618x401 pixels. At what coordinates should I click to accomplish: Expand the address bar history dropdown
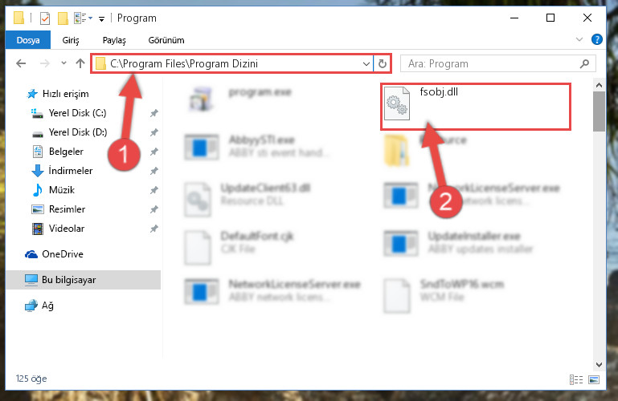click(366, 63)
